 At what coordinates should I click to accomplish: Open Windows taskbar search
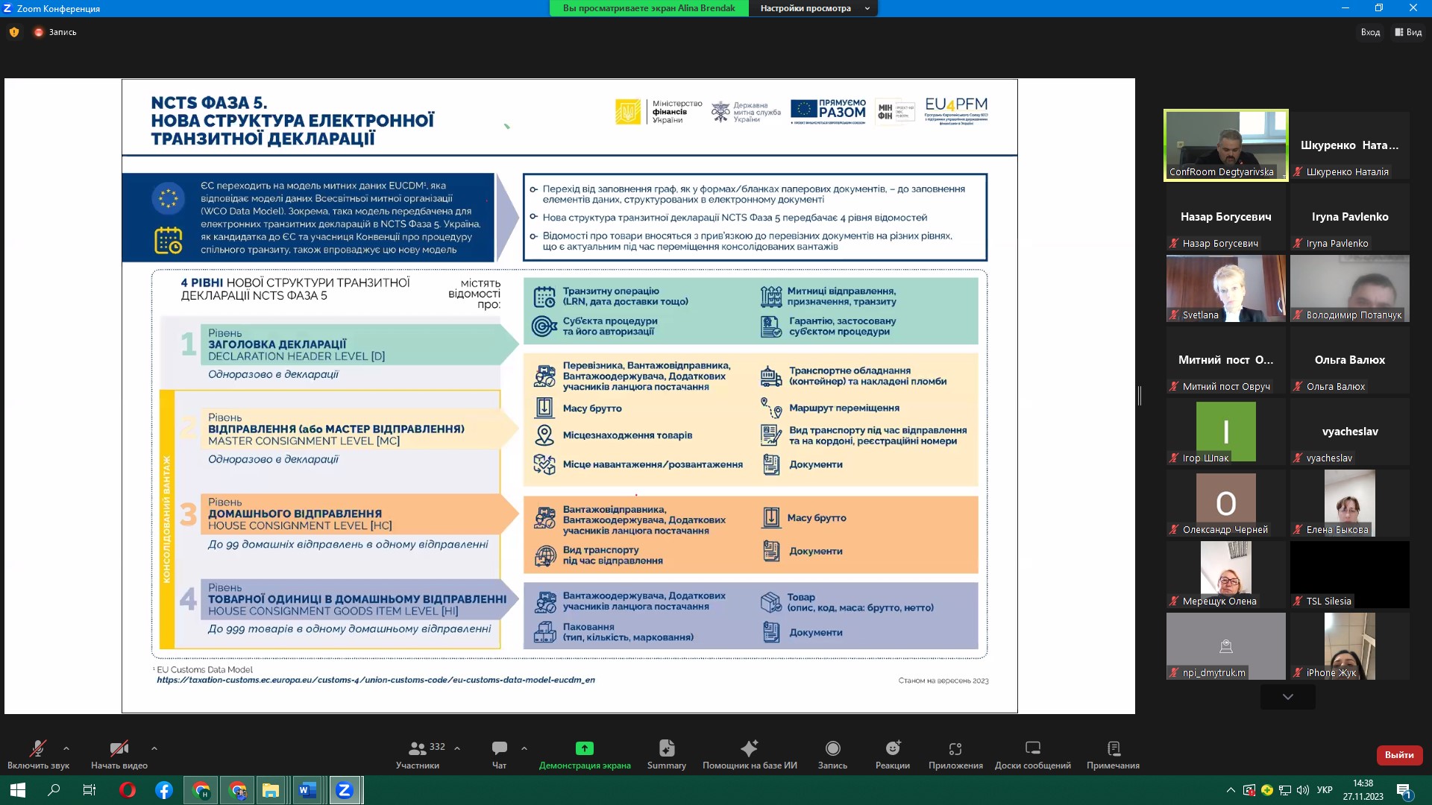pyautogui.click(x=54, y=790)
